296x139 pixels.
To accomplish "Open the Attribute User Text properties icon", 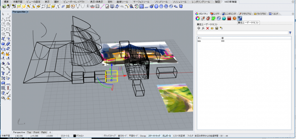I will [x=240, y=19].
